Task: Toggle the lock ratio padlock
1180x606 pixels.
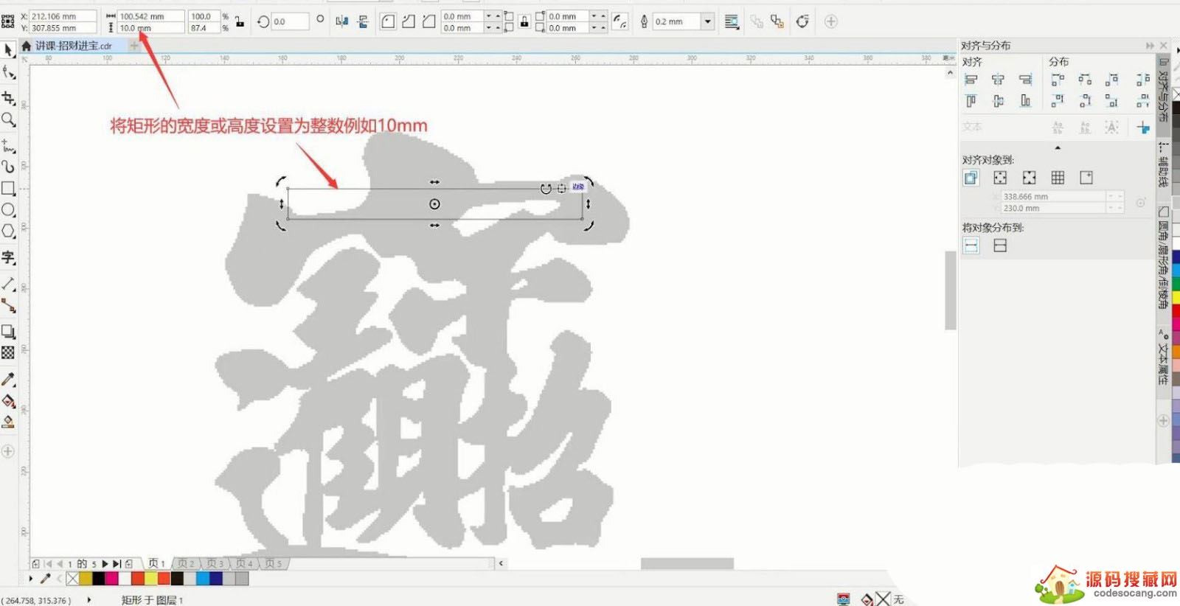Action: tap(240, 22)
